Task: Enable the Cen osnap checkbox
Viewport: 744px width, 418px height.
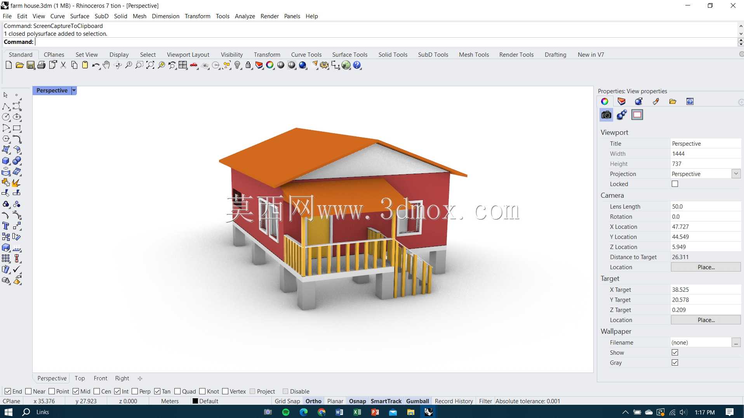Action: [x=97, y=391]
